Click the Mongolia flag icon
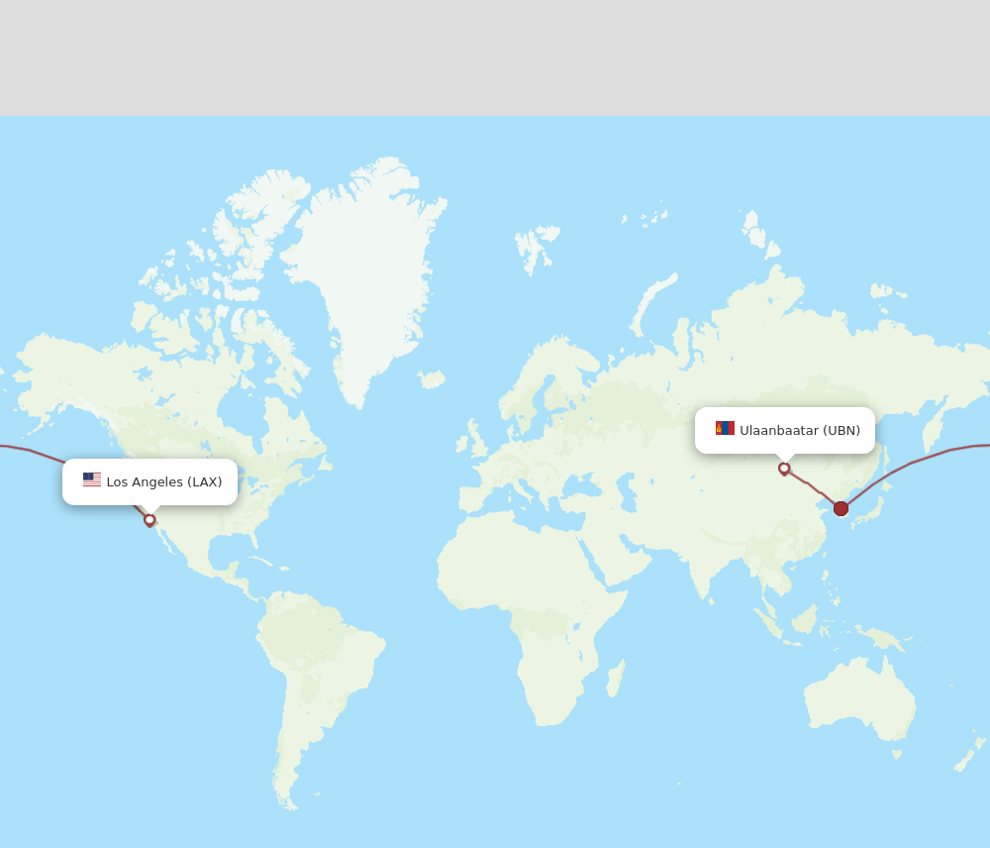 click(725, 428)
